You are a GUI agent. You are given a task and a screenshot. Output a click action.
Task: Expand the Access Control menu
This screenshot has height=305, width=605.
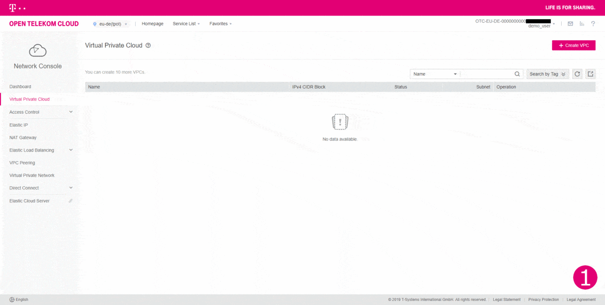71,112
